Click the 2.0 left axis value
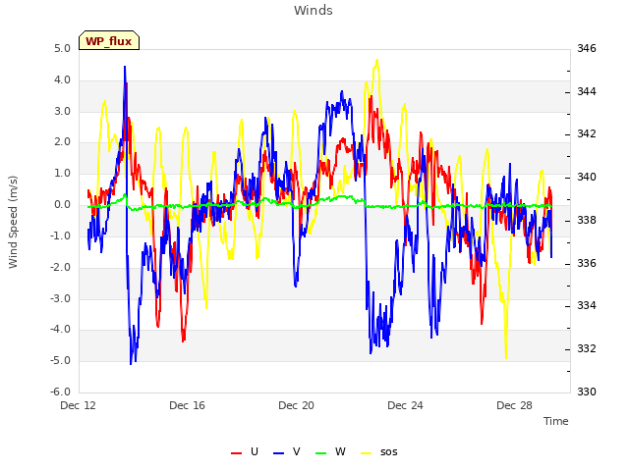The width and height of the screenshot is (629, 471). coord(63,141)
